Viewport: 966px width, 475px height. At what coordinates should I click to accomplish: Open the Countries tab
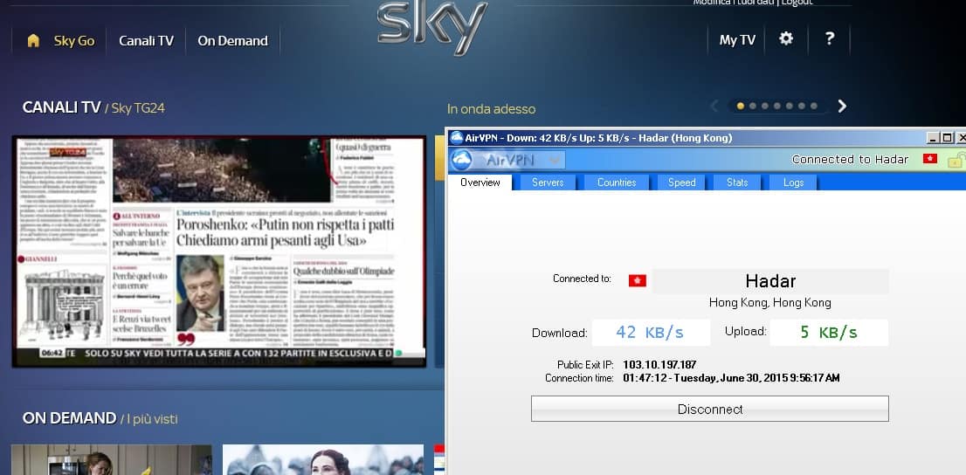(617, 182)
